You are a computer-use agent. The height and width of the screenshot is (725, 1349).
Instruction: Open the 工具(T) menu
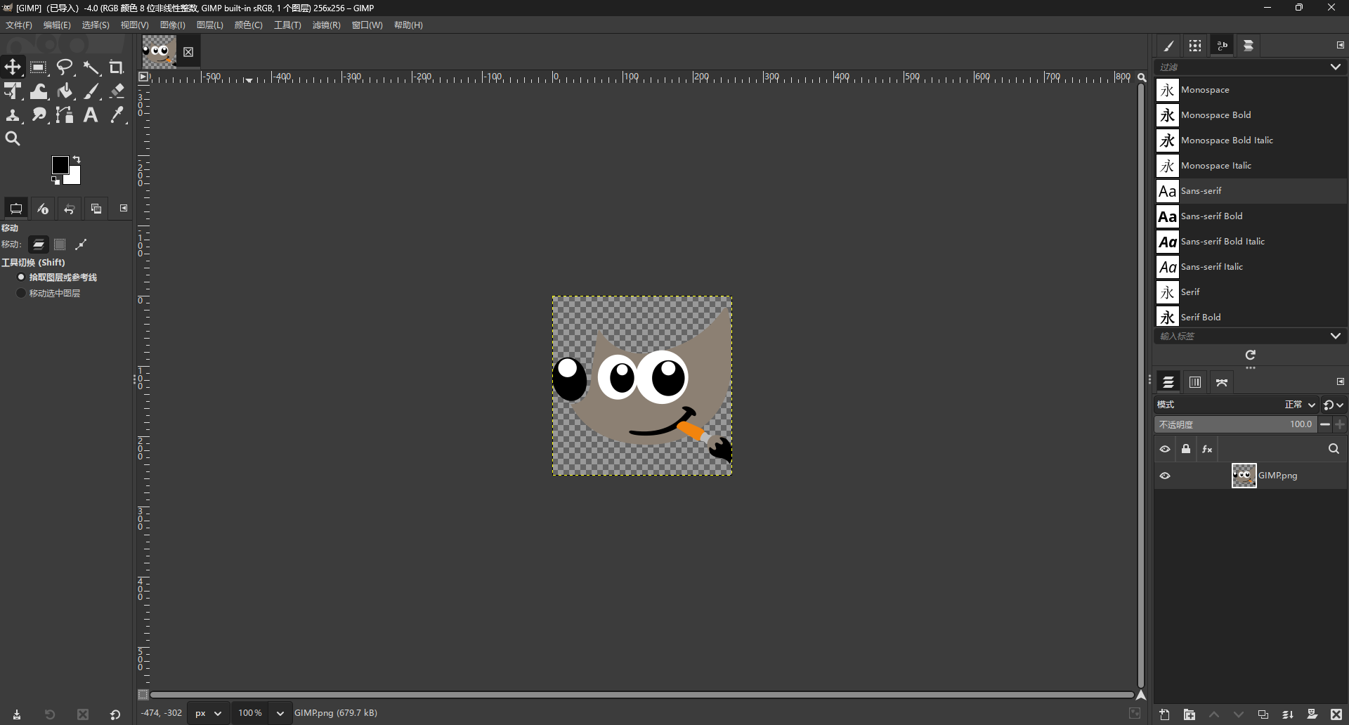(x=287, y=25)
